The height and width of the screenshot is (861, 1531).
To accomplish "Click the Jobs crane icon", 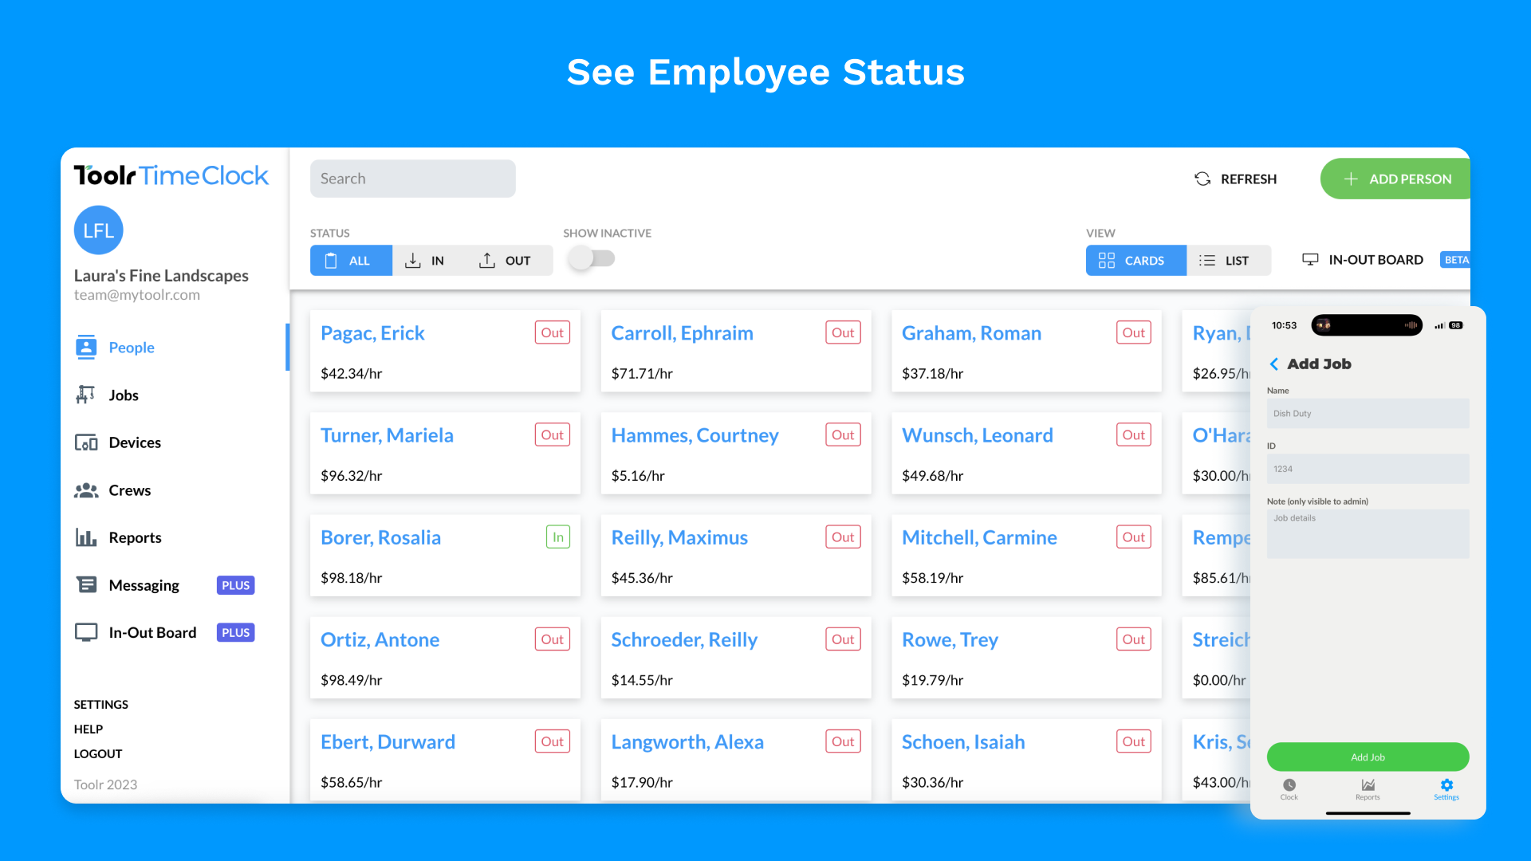I will tap(86, 395).
